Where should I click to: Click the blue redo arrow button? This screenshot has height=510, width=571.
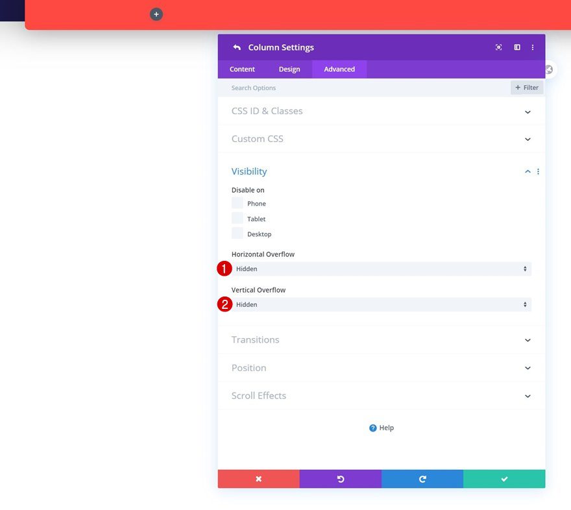coord(422,479)
